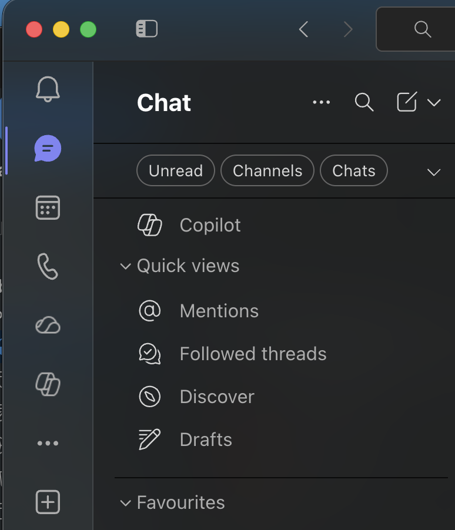455x530 pixels.
Task: Select the Chat icon in the left rail
Action: (48, 149)
